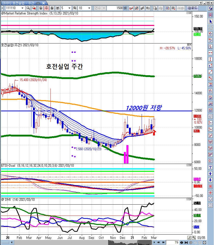Collapse the TSI-Dual indicator panel

click(188, 165)
